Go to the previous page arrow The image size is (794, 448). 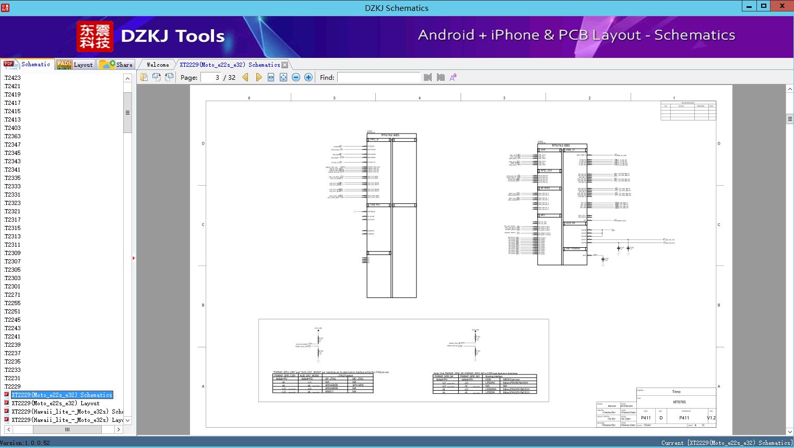click(245, 77)
